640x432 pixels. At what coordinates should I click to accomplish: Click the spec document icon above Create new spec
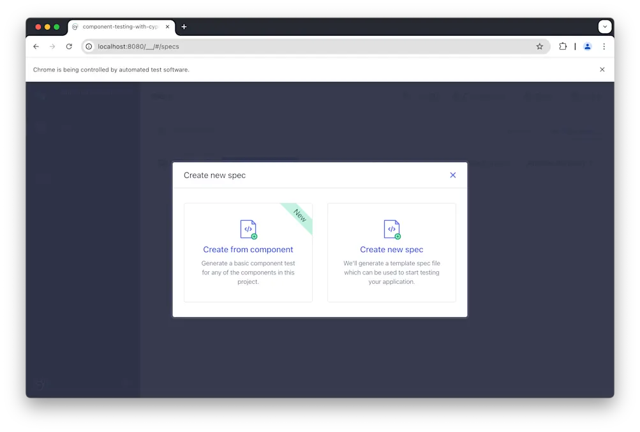[391, 228]
